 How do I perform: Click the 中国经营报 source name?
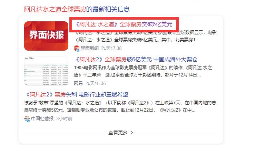(x=42, y=118)
